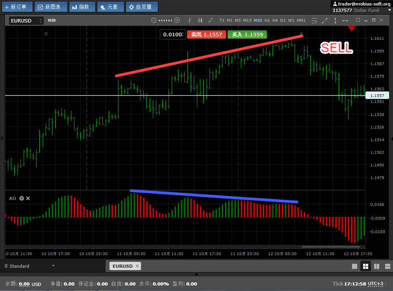Open the Fibonacci lines tool icon
Screen dimensions: 393x291
tap(314, 21)
